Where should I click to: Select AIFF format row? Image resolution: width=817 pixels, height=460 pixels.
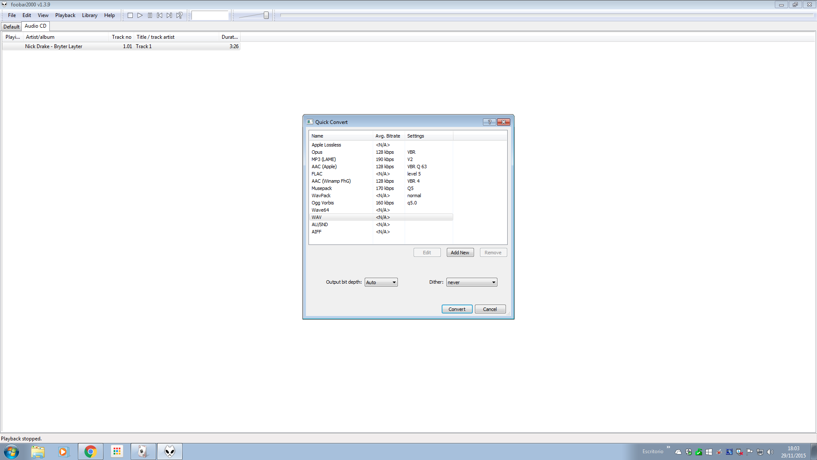coord(381,232)
